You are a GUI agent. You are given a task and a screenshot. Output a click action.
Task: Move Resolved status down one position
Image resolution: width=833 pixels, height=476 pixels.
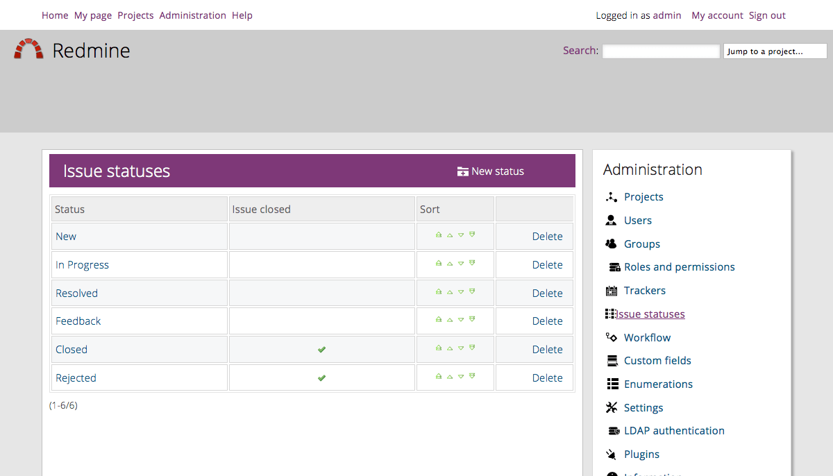tap(461, 292)
